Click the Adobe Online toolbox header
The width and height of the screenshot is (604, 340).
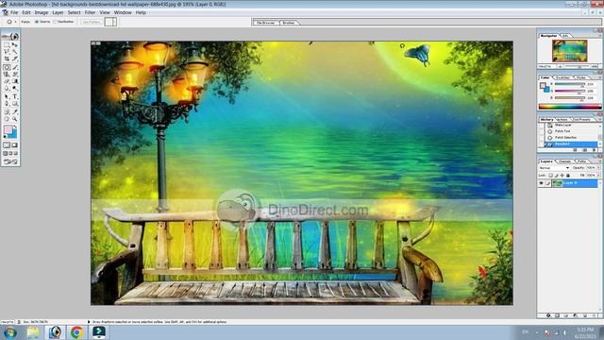coord(10,36)
